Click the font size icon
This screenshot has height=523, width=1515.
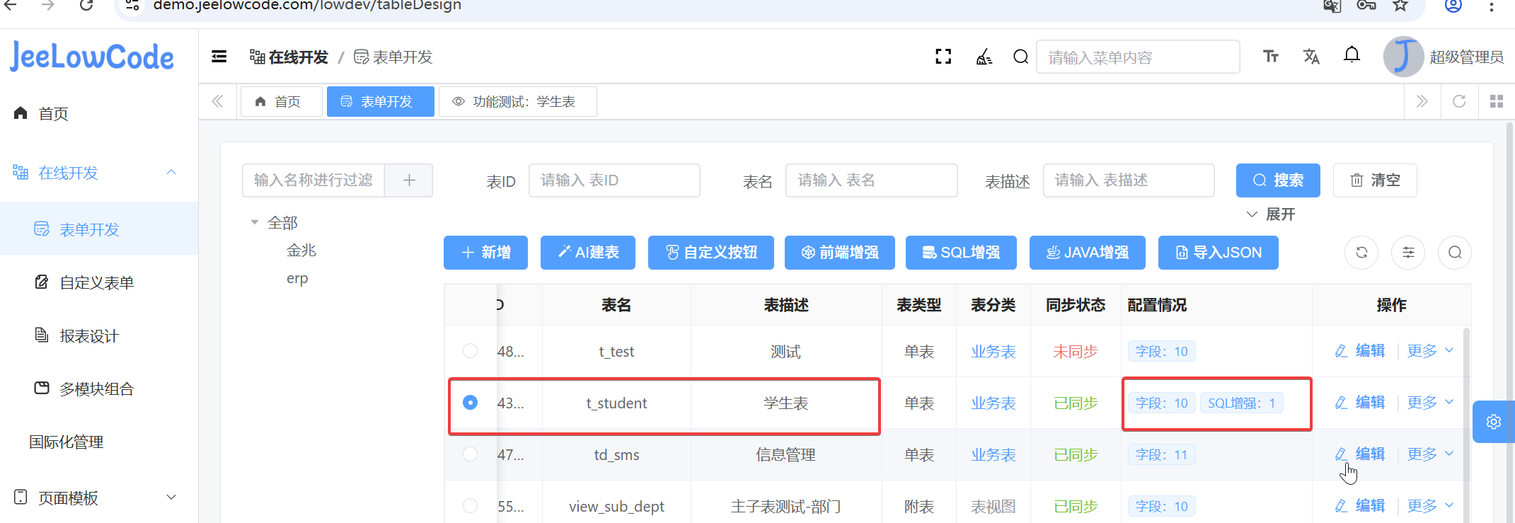pyautogui.click(x=1271, y=57)
